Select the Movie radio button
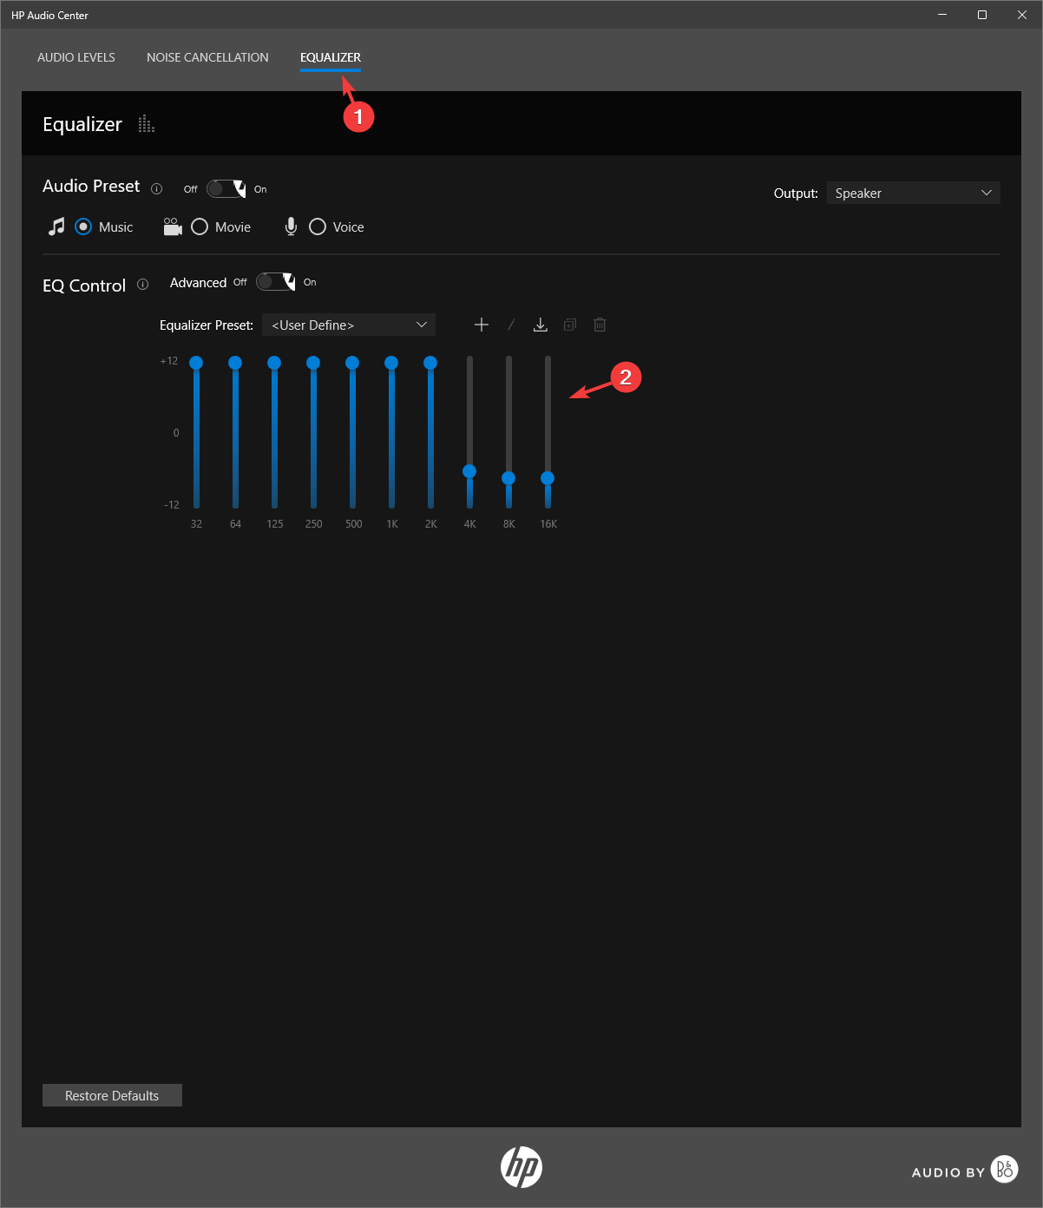 [200, 226]
